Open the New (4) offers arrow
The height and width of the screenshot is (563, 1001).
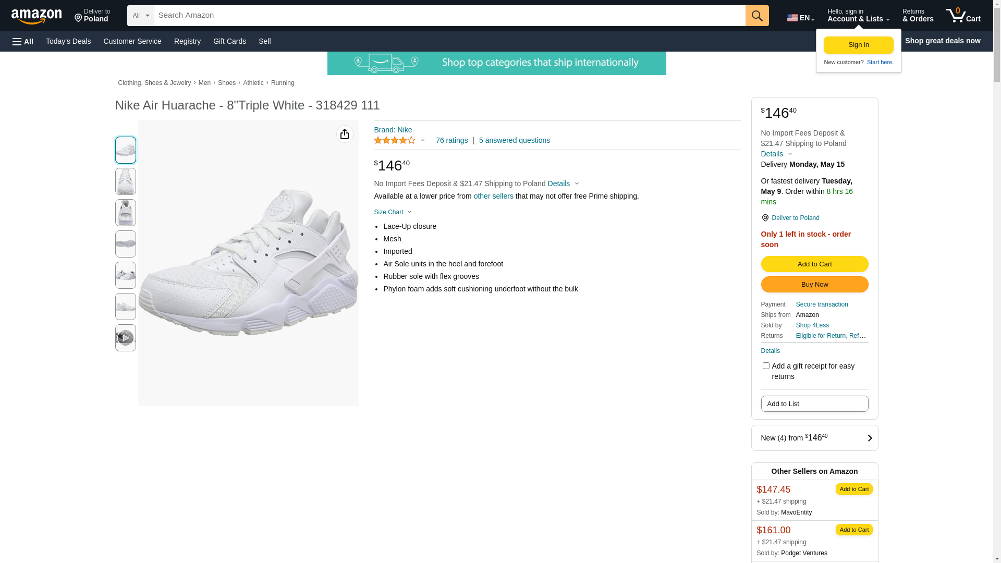(869, 438)
